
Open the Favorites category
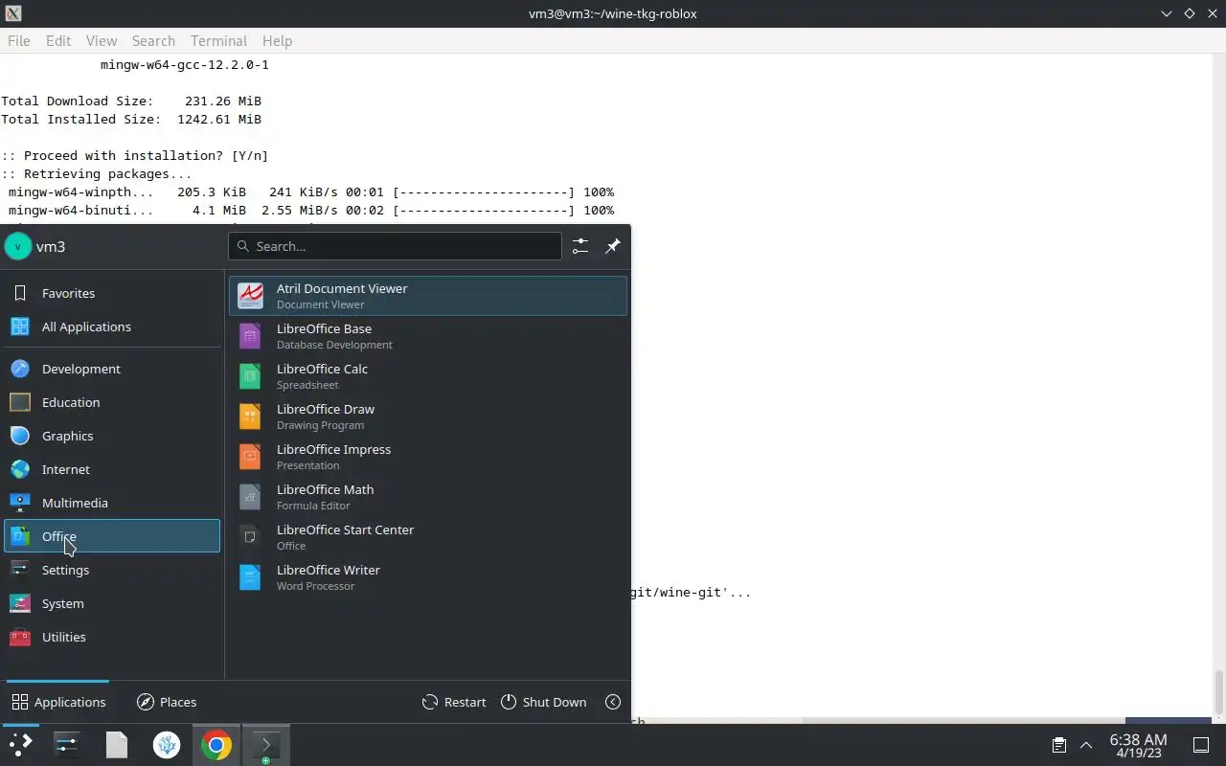coord(112,293)
